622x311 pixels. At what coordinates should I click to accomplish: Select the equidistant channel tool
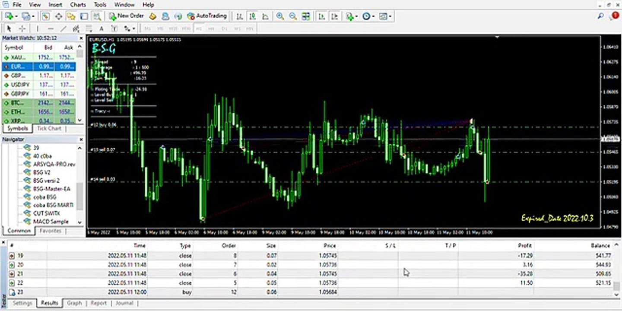(76, 29)
